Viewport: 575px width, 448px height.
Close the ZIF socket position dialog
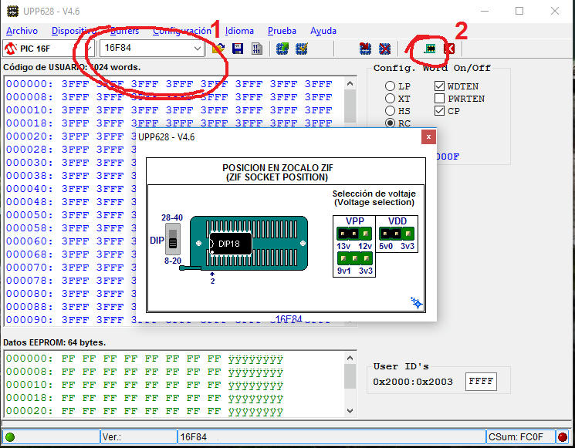[x=428, y=137]
